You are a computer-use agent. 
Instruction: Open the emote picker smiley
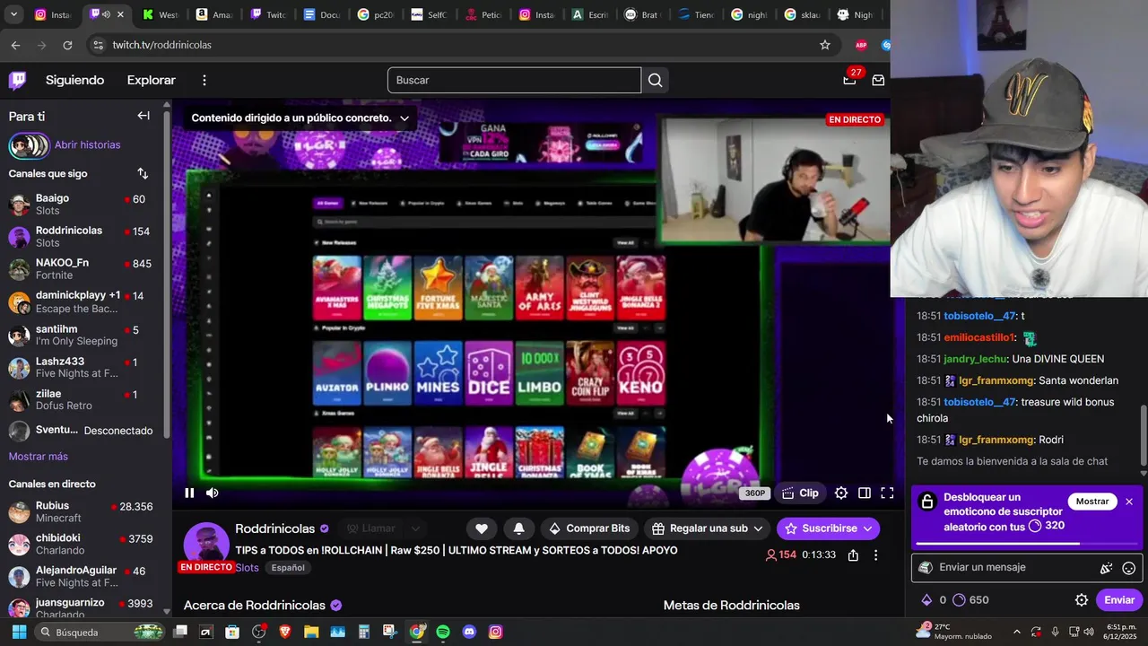click(x=1129, y=568)
